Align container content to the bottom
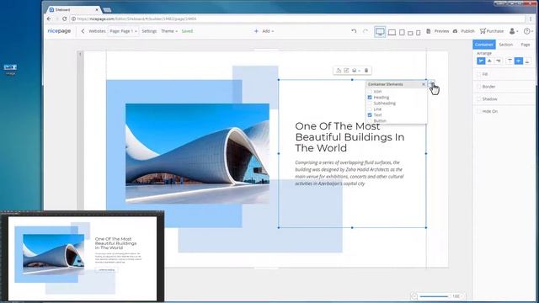 527,61
